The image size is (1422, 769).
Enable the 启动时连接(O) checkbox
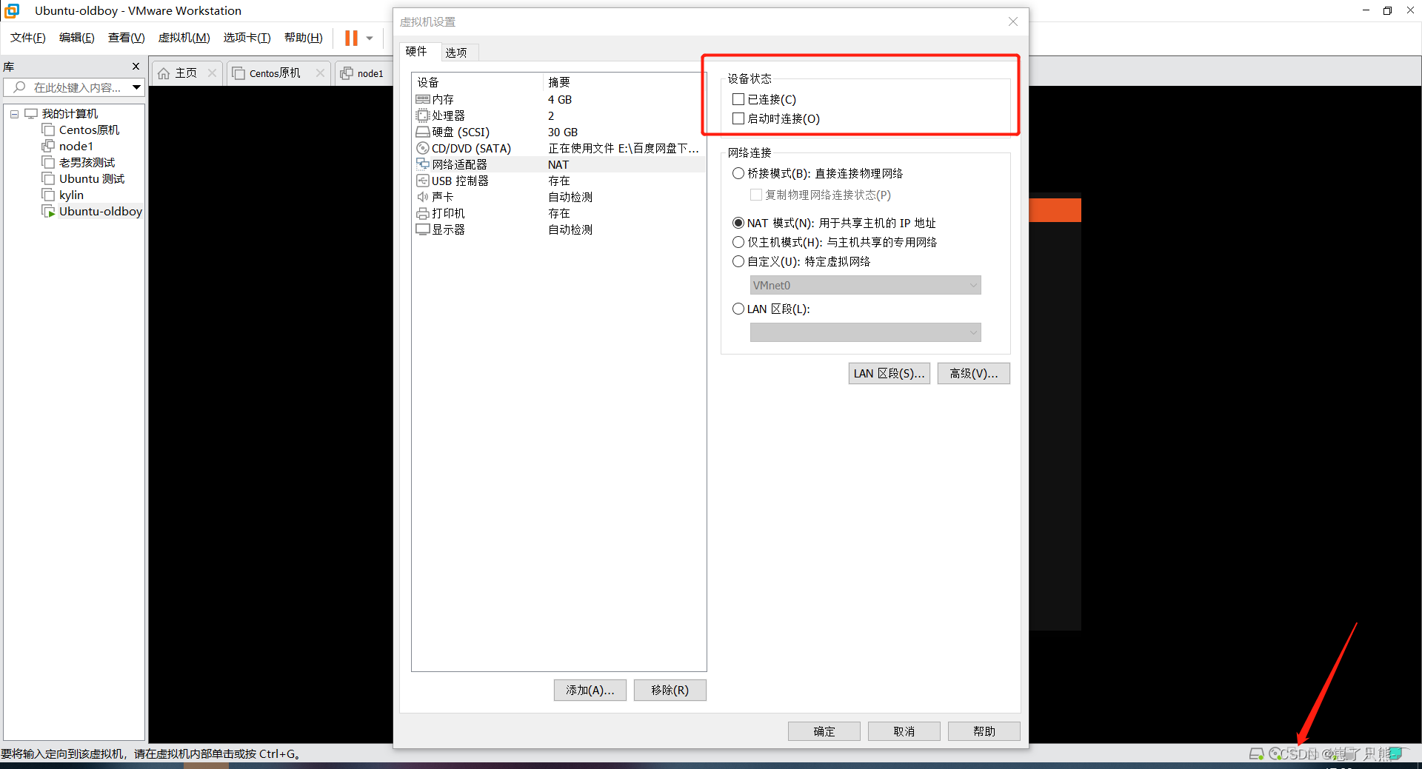pyautogui.click(x=738, y=118)
